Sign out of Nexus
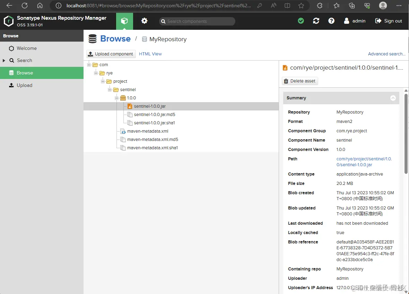Image resolution: width=409 pixels, height=294 pixels. 389,21
